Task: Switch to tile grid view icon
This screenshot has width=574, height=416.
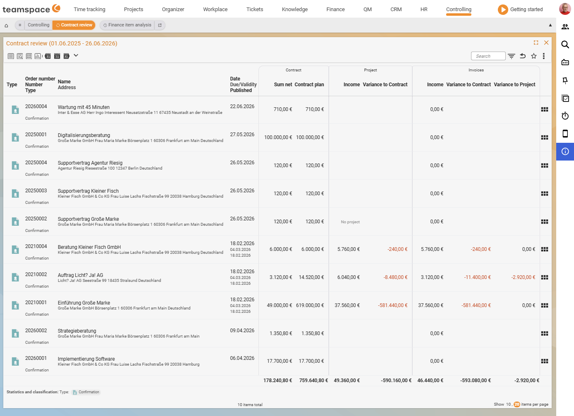Action: tap(29, 56)
